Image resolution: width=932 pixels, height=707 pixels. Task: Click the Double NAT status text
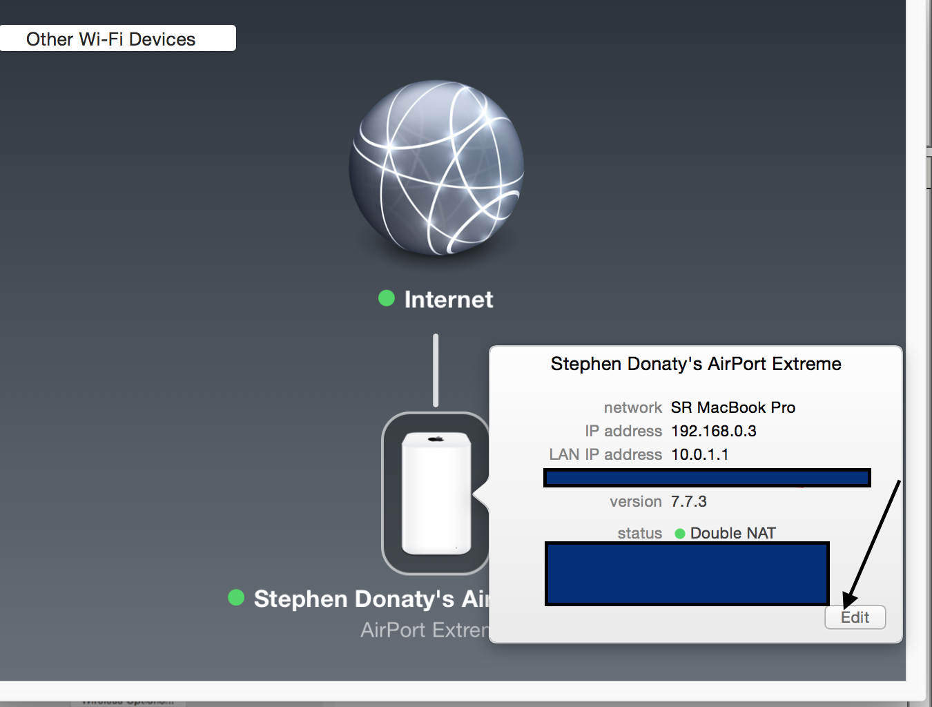pos(733,533)
